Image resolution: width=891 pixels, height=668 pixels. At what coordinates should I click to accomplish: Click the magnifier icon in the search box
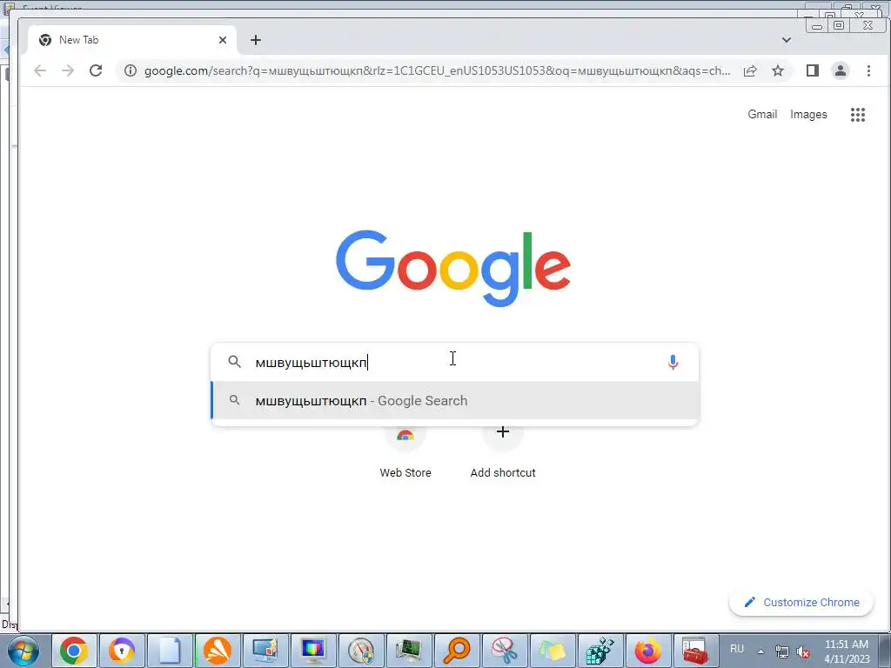pos(235,361)
